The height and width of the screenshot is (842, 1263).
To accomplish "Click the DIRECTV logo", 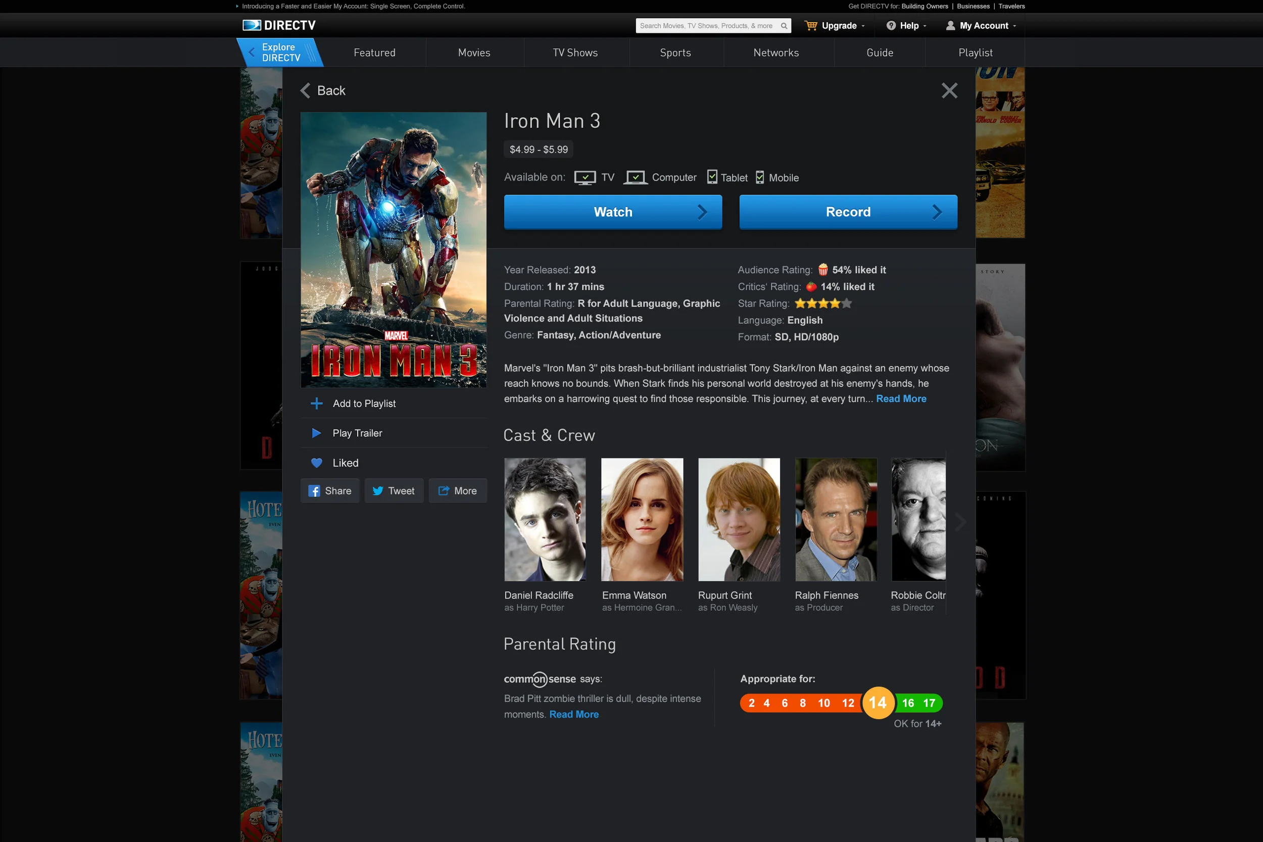I will coord(279,25).
